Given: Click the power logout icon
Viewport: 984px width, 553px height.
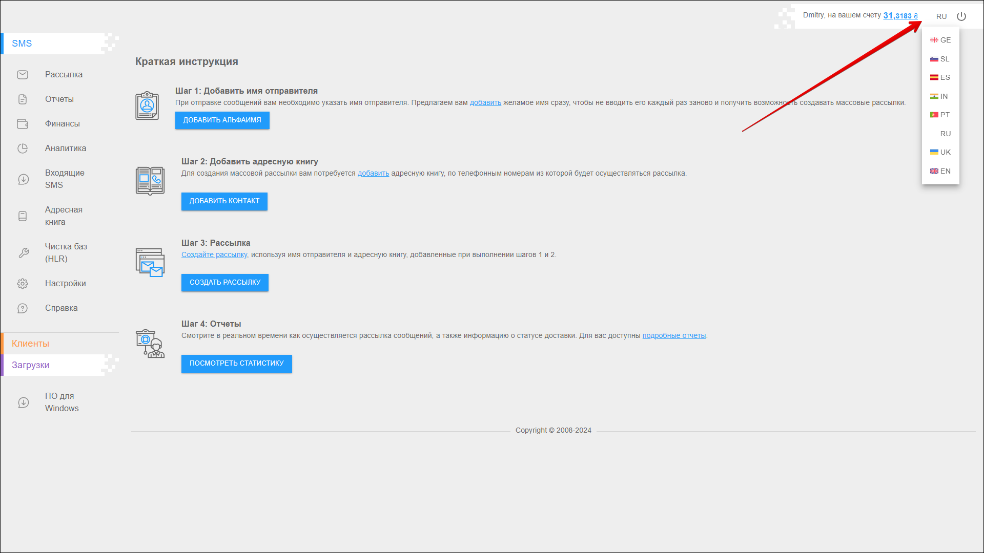Looking at the screenshot, I should [961, 16].
